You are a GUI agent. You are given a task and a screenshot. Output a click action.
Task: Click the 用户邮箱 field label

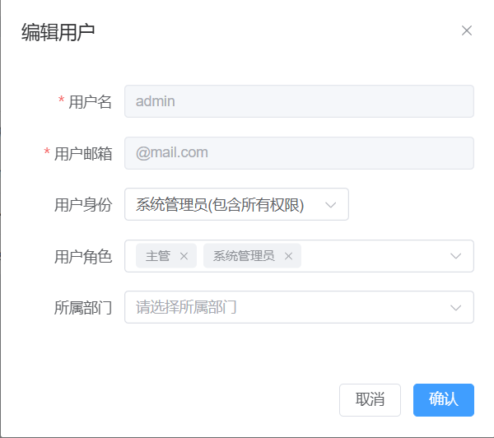coord(83,154)
